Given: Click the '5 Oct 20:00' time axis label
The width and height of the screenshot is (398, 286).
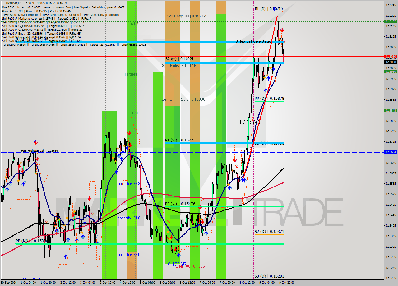Looking at the screenshot, I should 167,283.
